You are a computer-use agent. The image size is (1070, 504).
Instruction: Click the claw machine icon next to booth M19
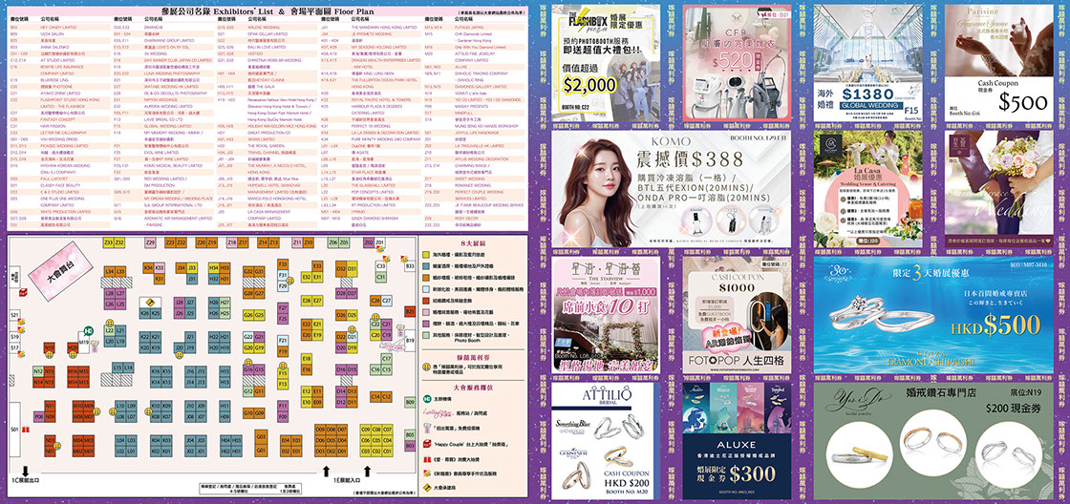coord(95,346)
